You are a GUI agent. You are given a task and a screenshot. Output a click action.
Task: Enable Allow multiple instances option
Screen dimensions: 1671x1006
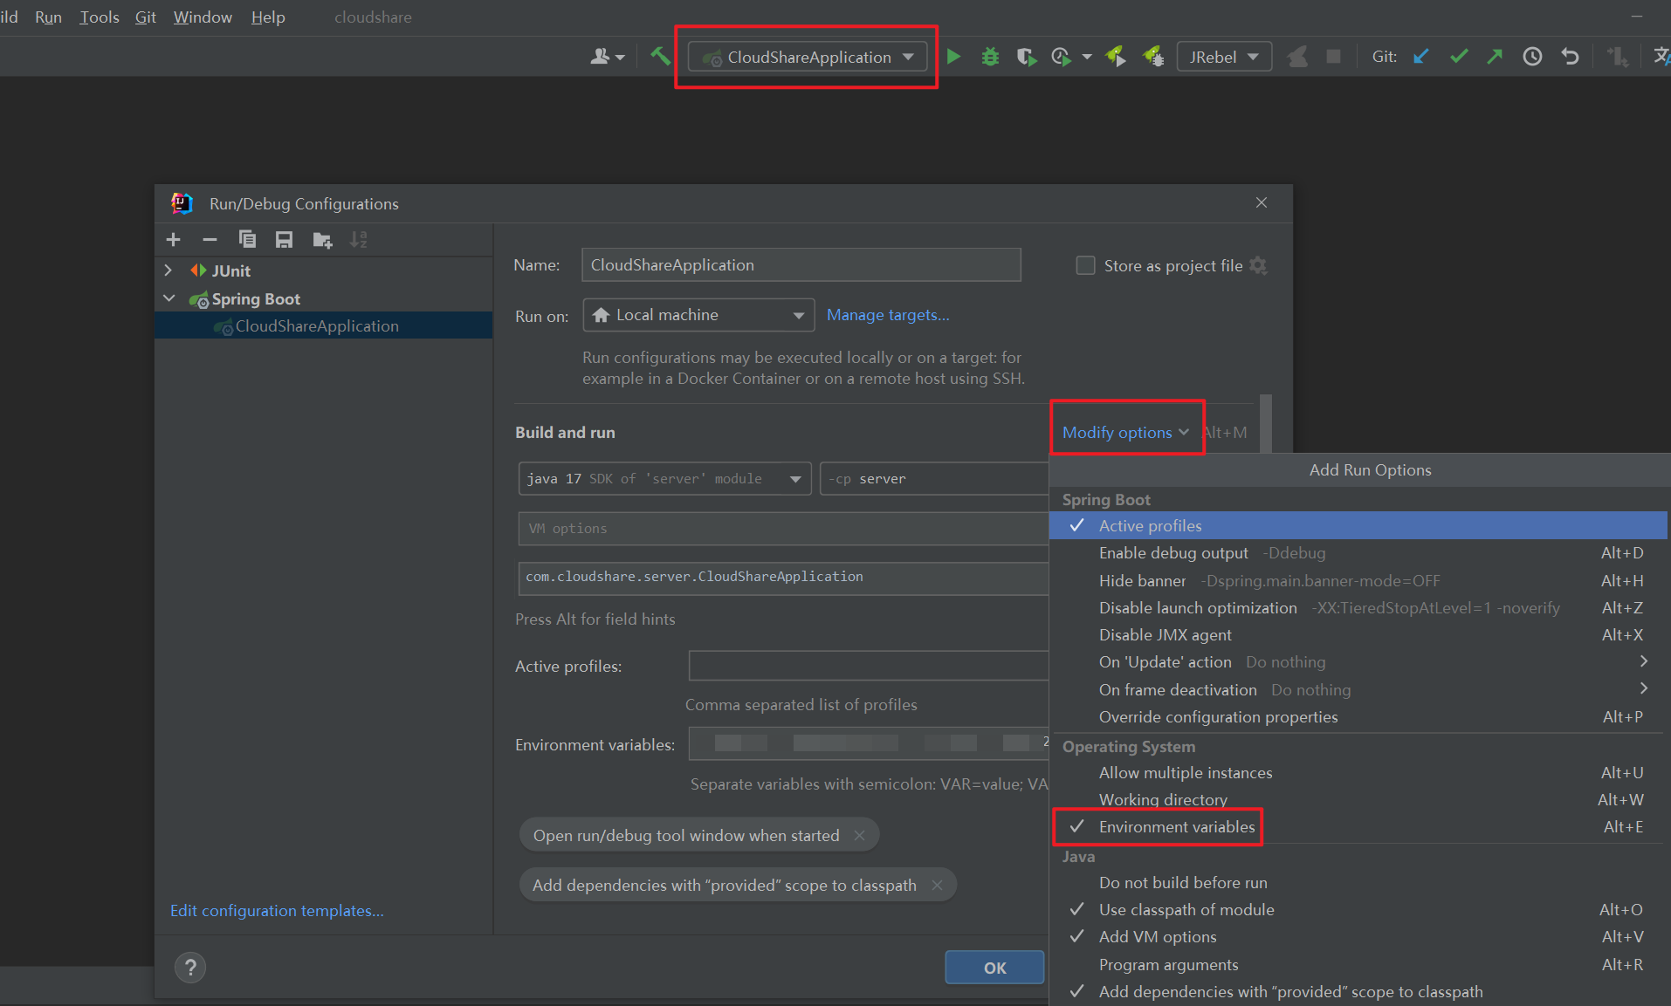[1358, 772]
